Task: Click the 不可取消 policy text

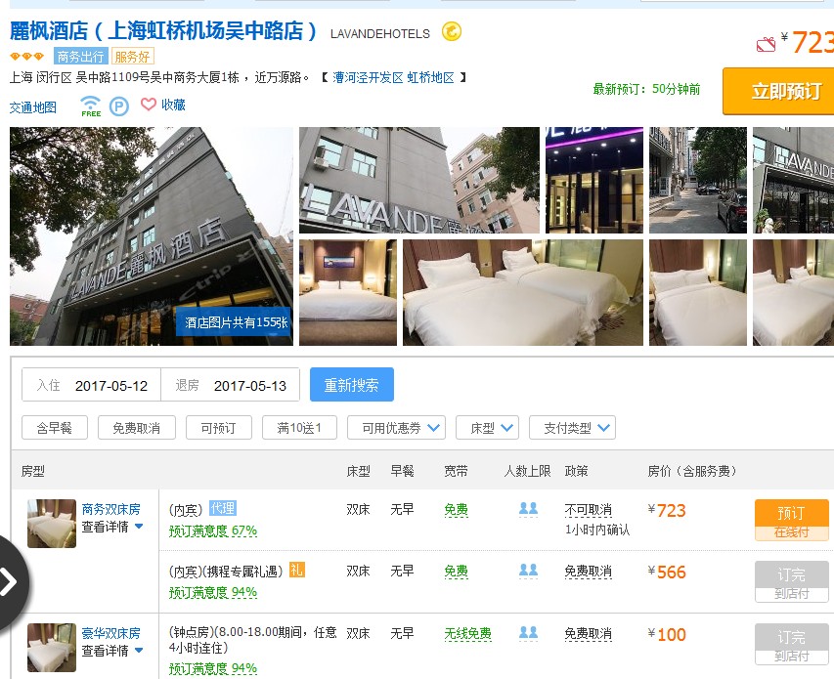Action: coord(588,510)
